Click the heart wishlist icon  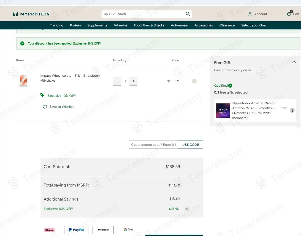(x=45, y=107)
